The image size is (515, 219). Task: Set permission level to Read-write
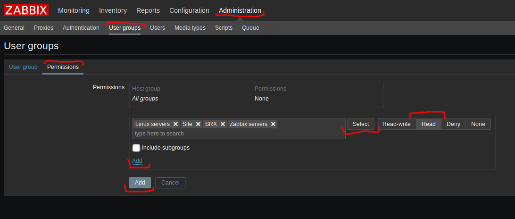point(396,124)
